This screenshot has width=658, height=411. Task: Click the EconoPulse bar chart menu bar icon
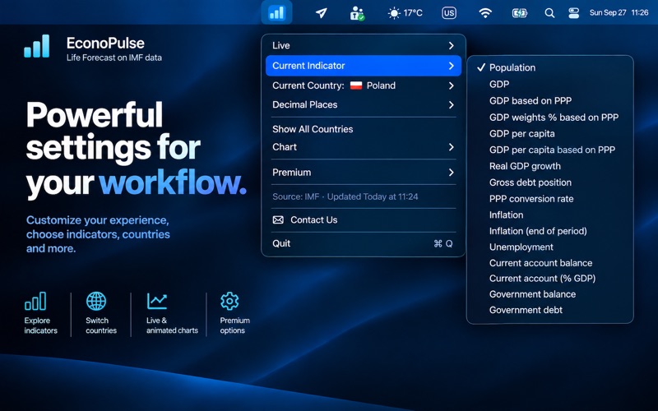[x=276, y=12]
